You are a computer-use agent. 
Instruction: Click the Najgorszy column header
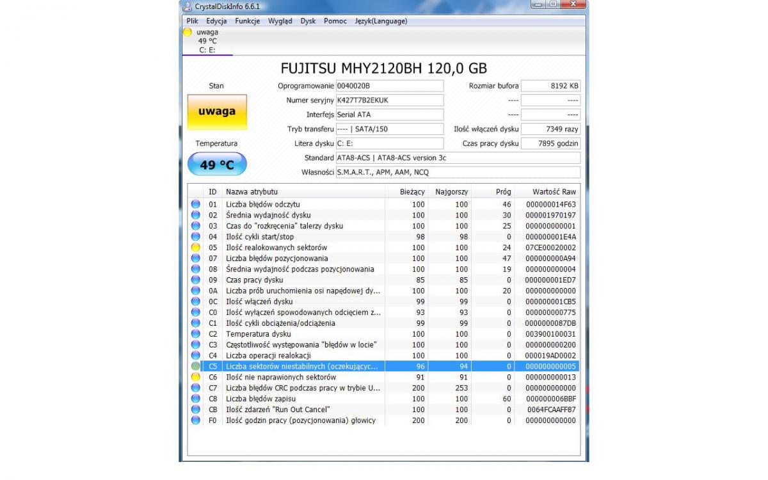[449, 192]
